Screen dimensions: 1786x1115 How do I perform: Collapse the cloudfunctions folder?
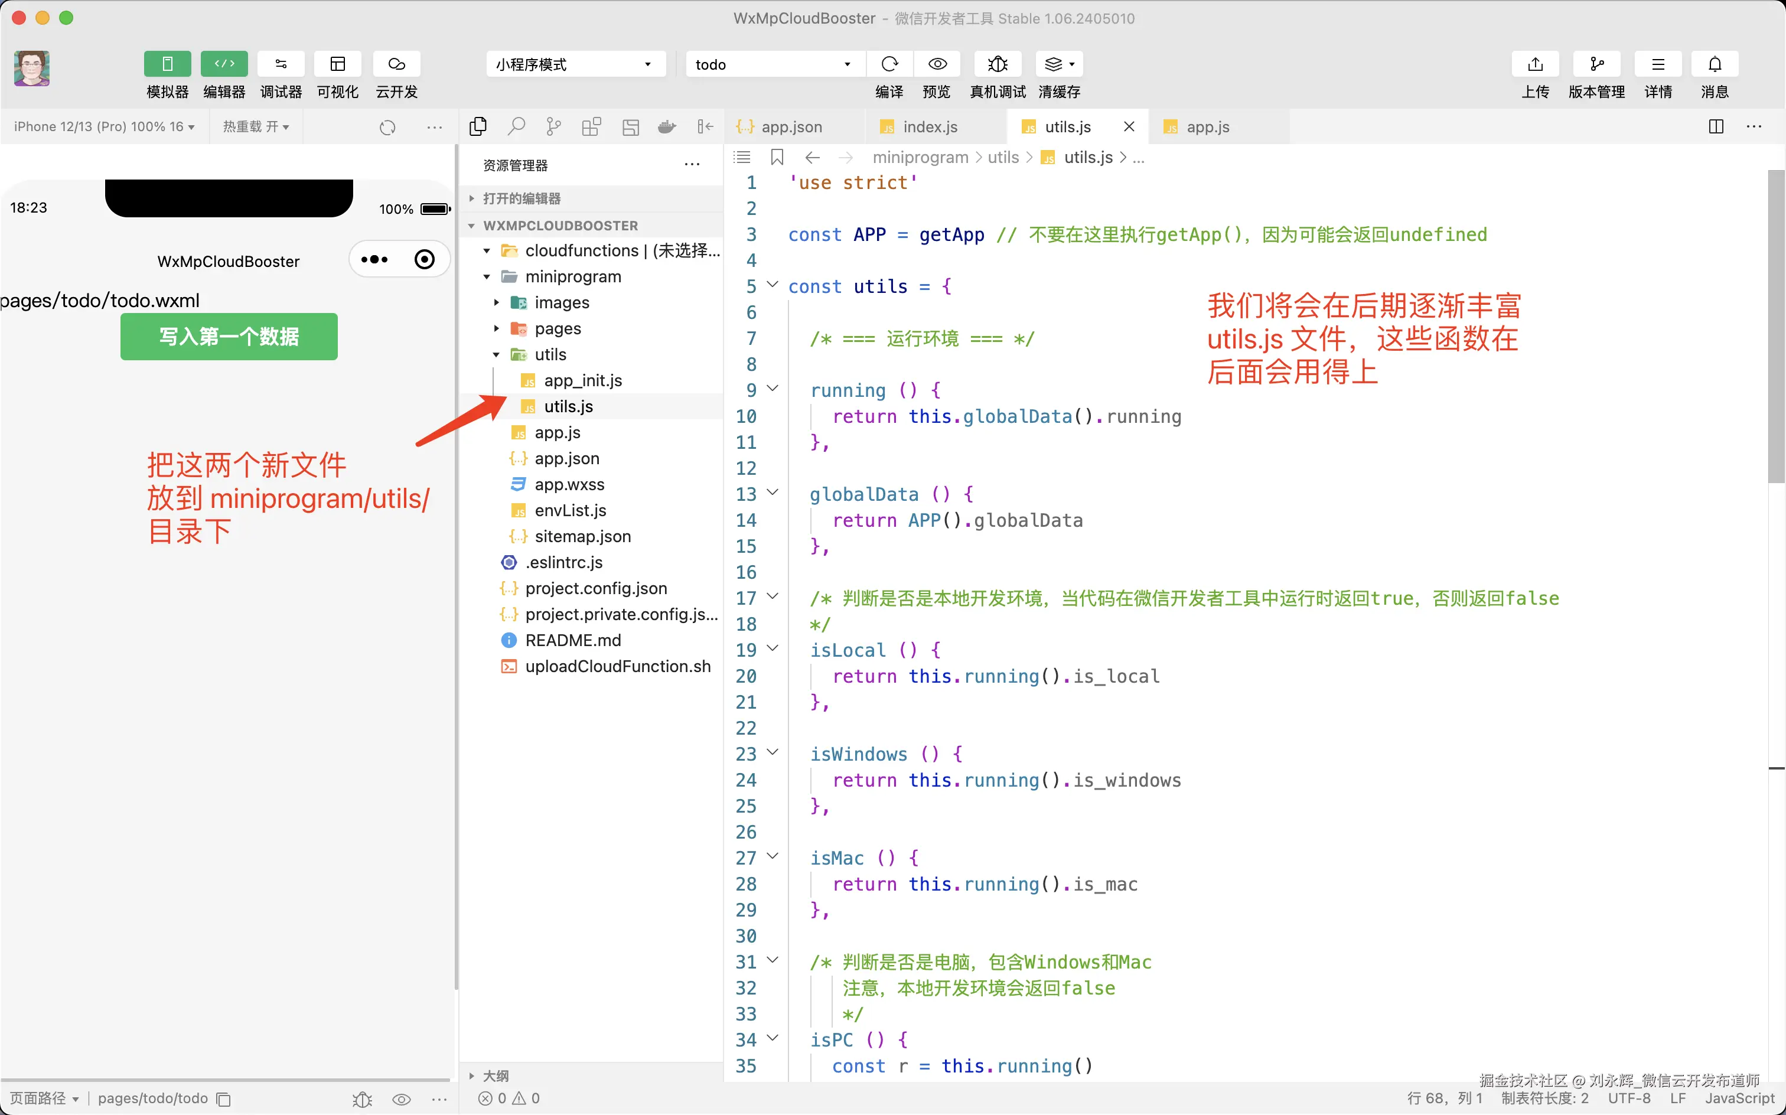(x=487, y=252)
